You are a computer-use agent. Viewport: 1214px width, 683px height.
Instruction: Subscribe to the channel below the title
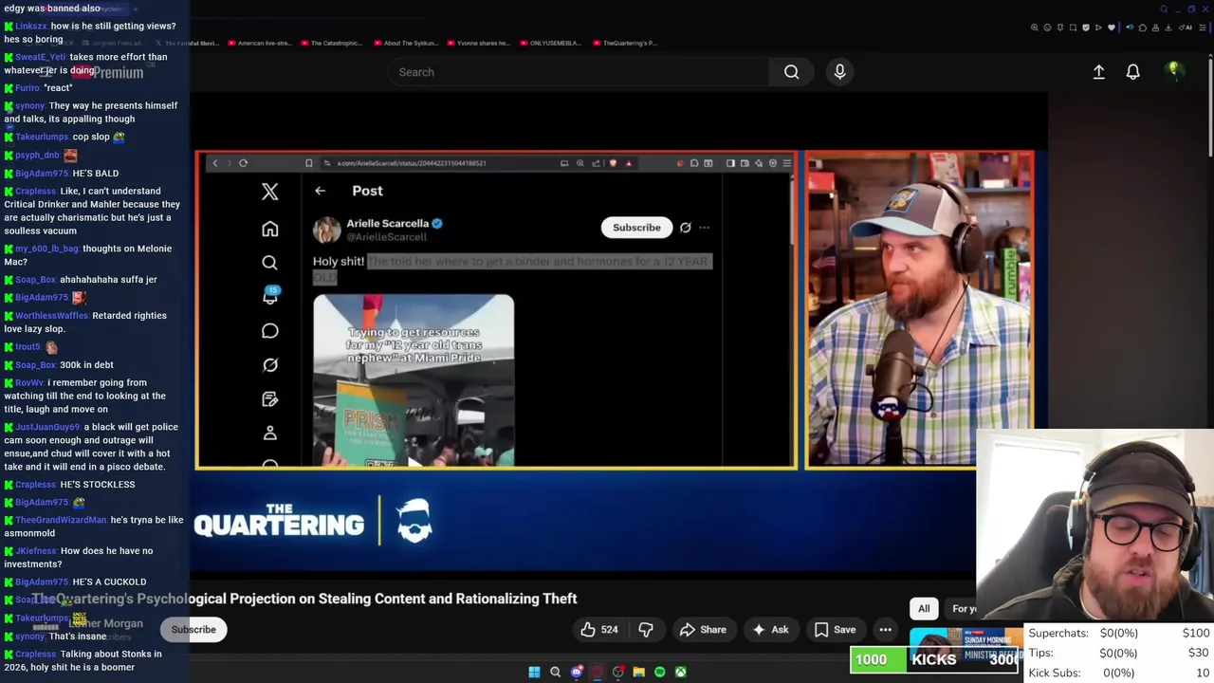coord(193,630)
